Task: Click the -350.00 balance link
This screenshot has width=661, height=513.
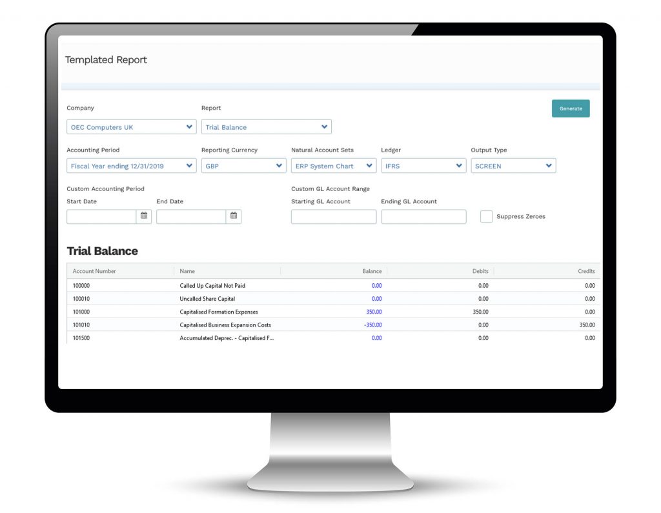Action: 372,325
